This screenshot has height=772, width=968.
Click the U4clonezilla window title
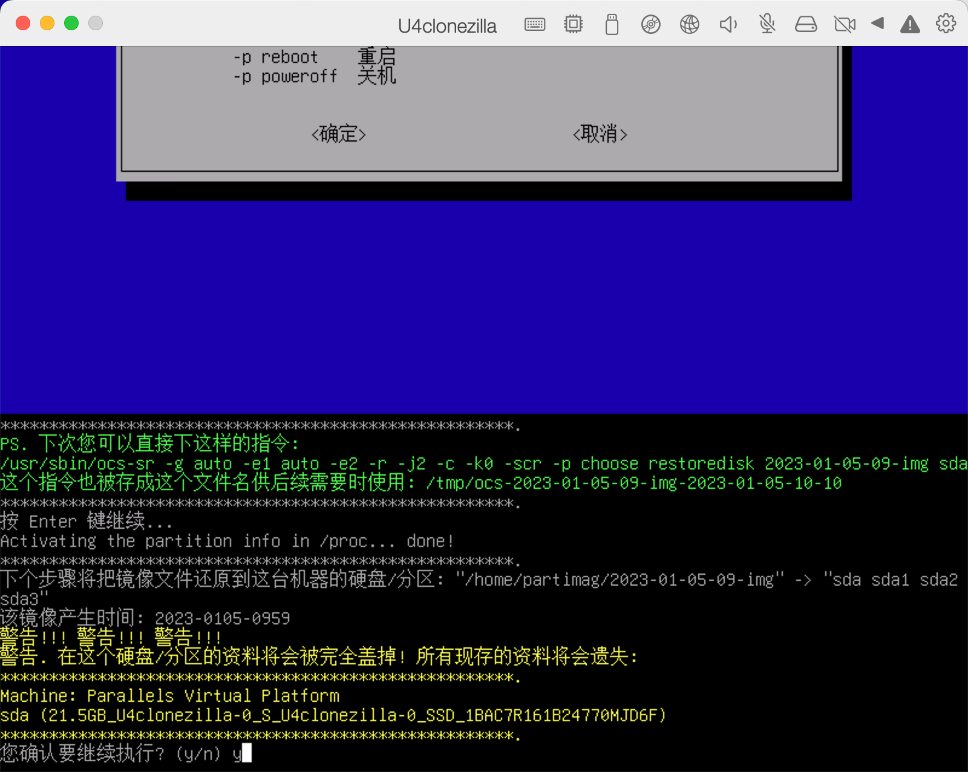click(446, 26)
